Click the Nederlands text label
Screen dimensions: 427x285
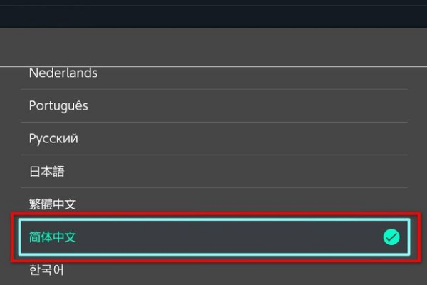(x=63, y=73)
